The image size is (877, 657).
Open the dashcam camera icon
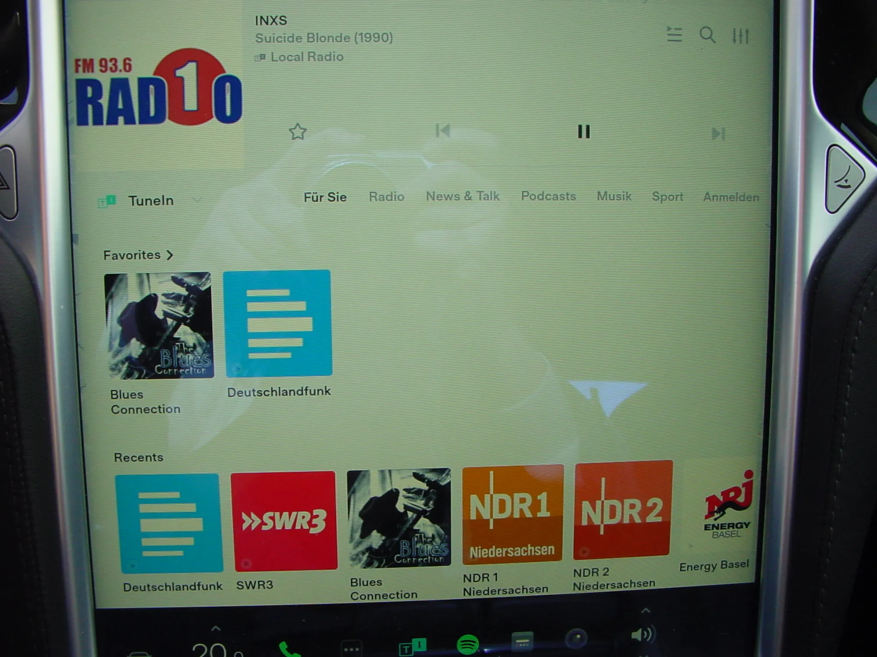[x=576, y=638]
